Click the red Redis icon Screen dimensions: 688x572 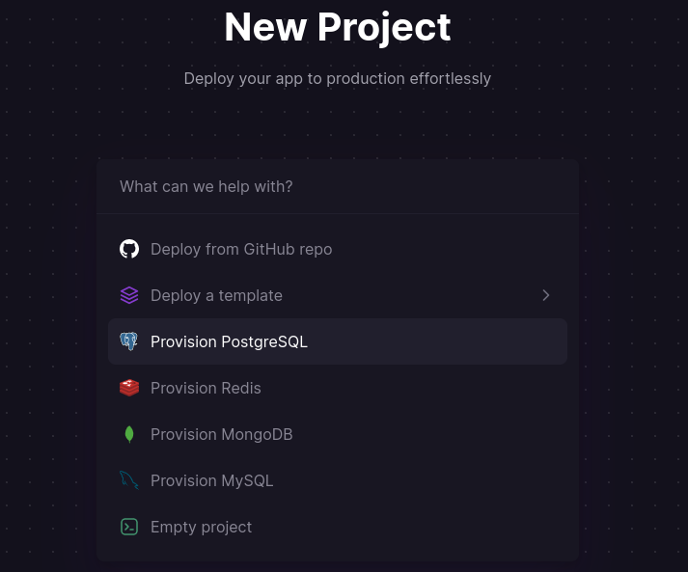click(129, 388)
